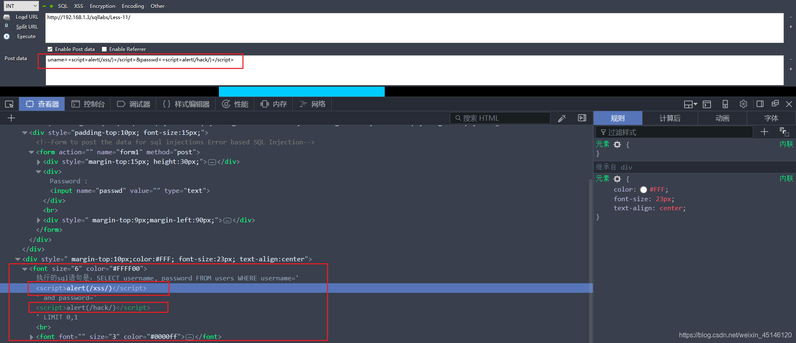The height and width of the screenshot is (343, 796).
Task: Click the Execute button label
Action: pos(27,36)
